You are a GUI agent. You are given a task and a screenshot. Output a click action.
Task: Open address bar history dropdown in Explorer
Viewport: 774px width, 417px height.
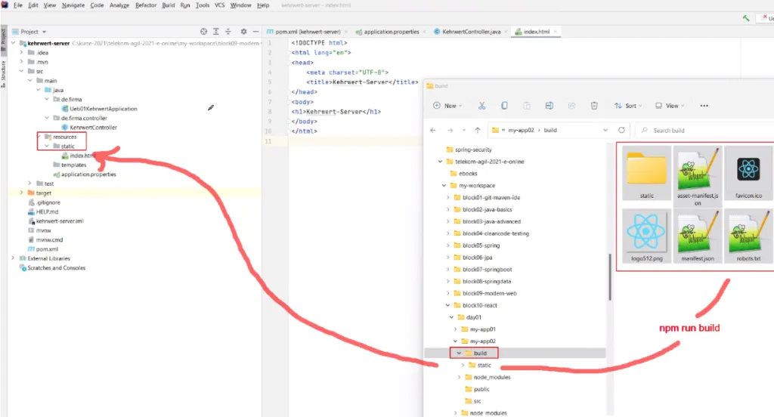click(x=605, y=130)
